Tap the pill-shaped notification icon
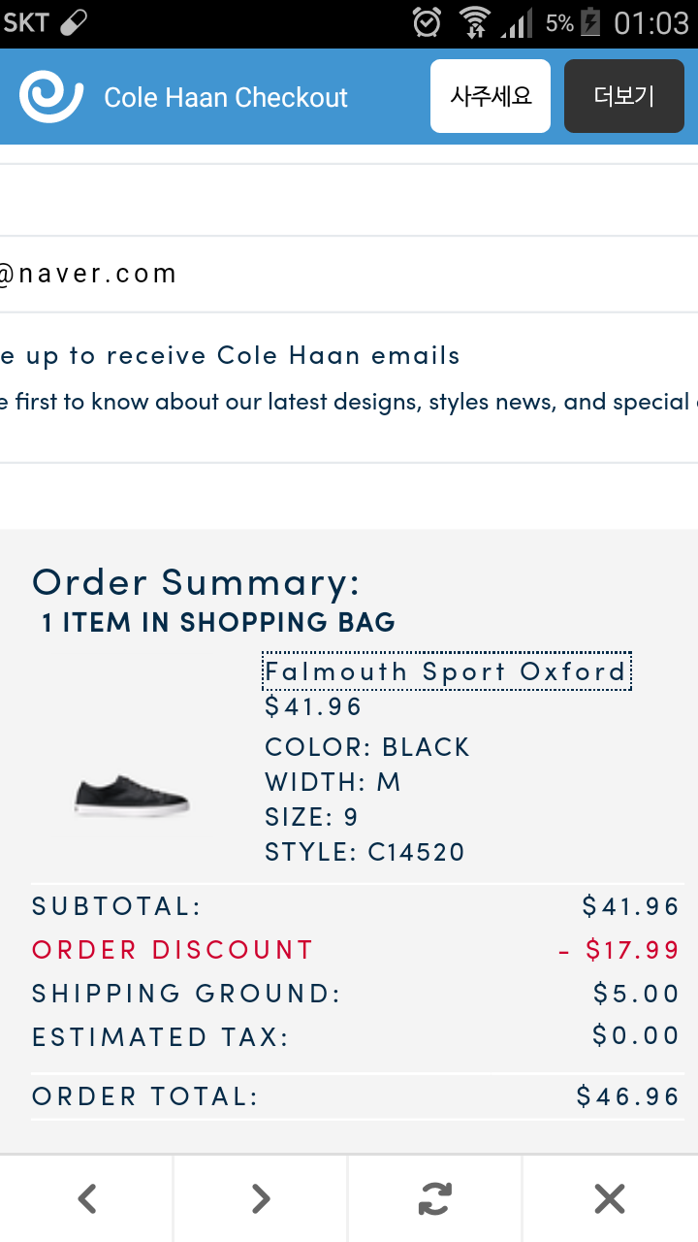The width and height of the screenshot is (698, 1242). tap(74, 22)
